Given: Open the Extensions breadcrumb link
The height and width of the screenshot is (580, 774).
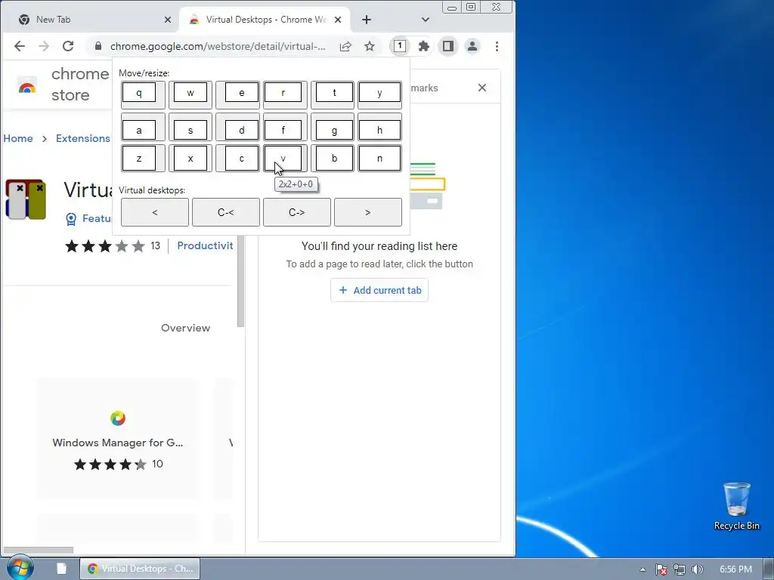Looking at the screenshot, I should pos(83,138).
